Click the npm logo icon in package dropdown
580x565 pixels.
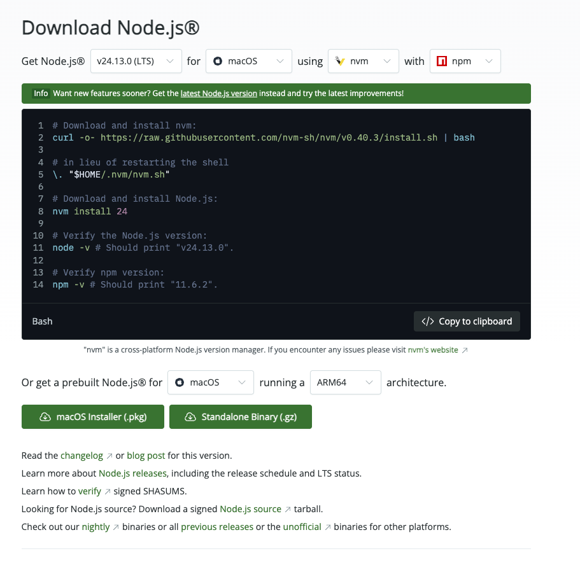pos(440,61)
